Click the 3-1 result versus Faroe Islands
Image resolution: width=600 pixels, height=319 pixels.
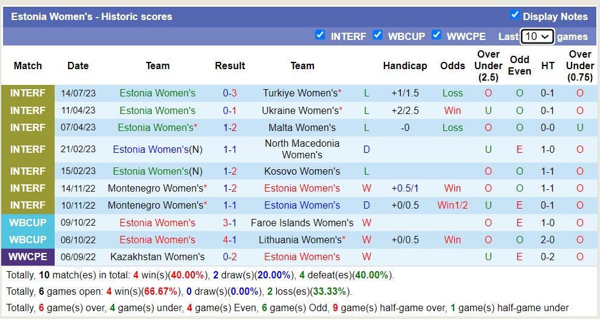230,223
